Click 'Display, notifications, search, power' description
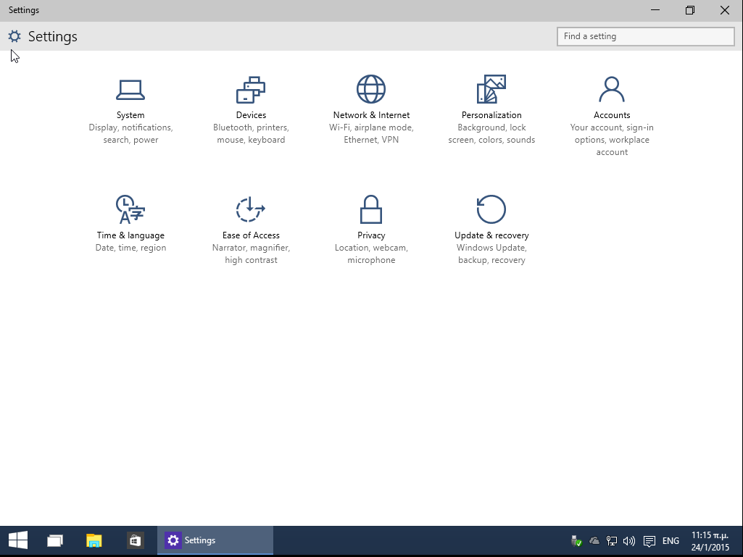 tap(130, 133)
